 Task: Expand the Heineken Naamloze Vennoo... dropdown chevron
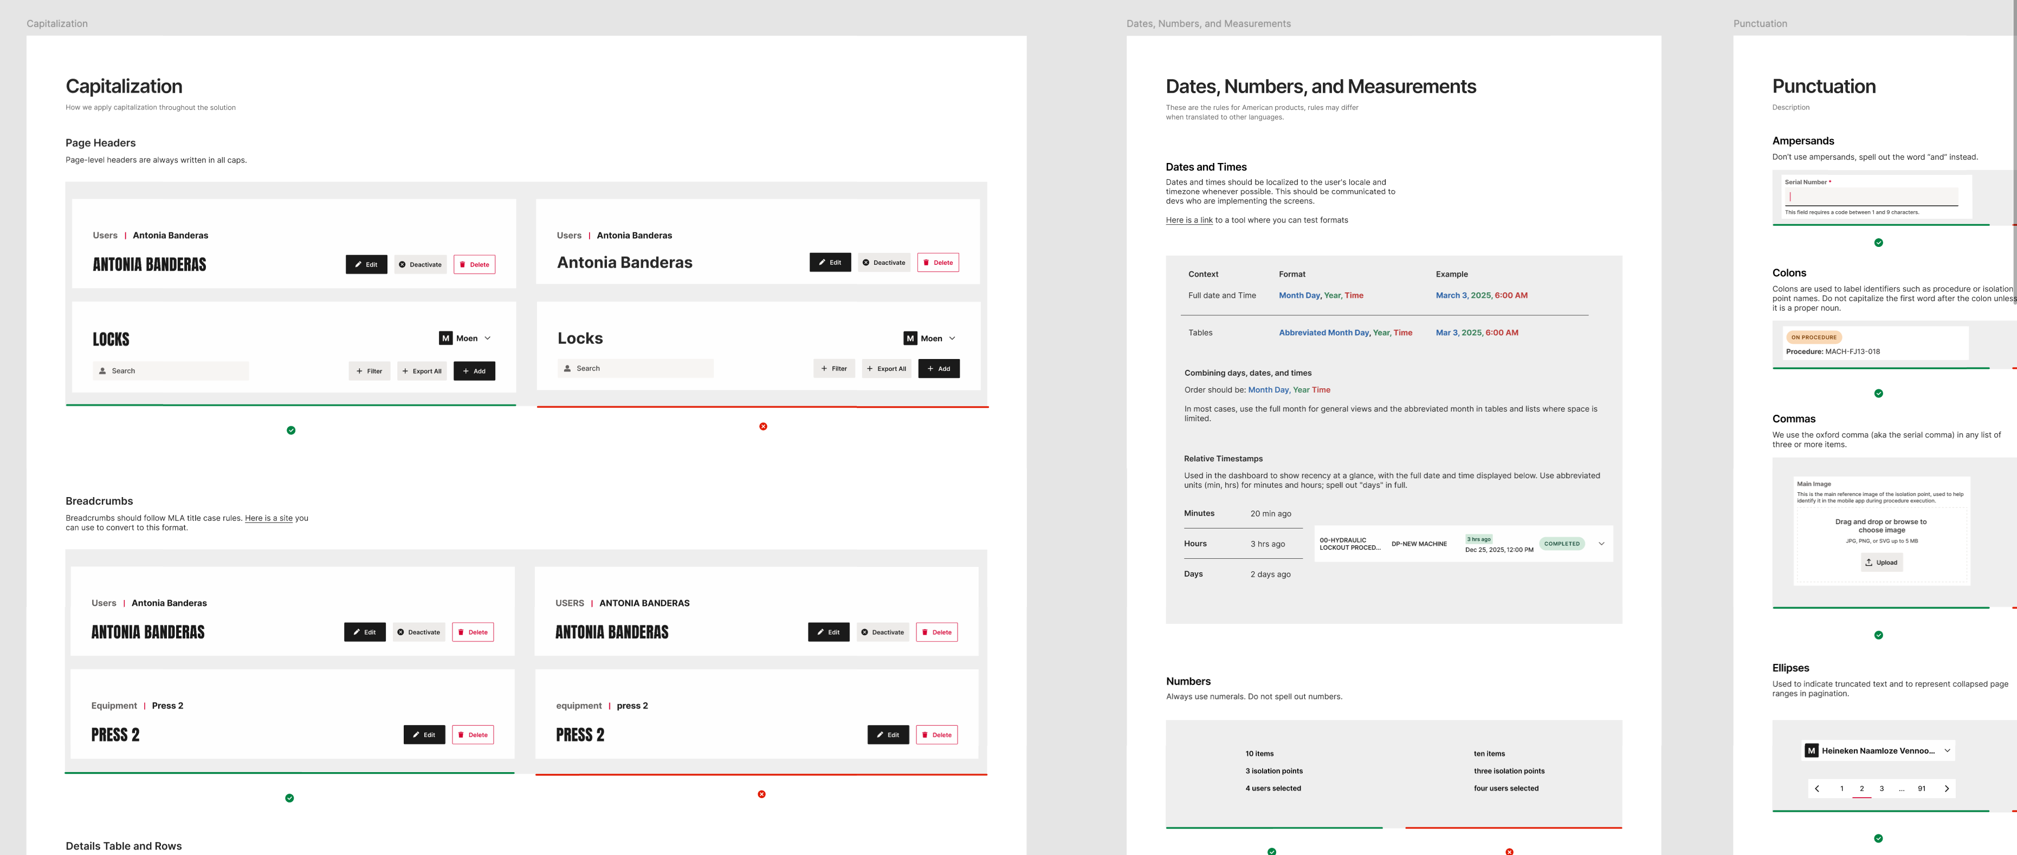[1947, 751]
